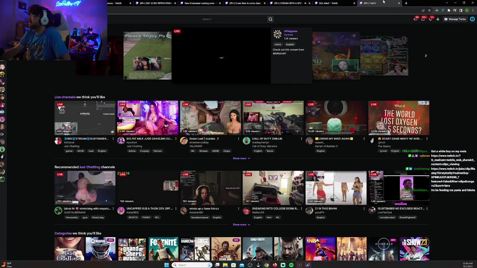477x268 pixels.
Task: Click the Twitch search magnifier button
Action: point(271,19)
